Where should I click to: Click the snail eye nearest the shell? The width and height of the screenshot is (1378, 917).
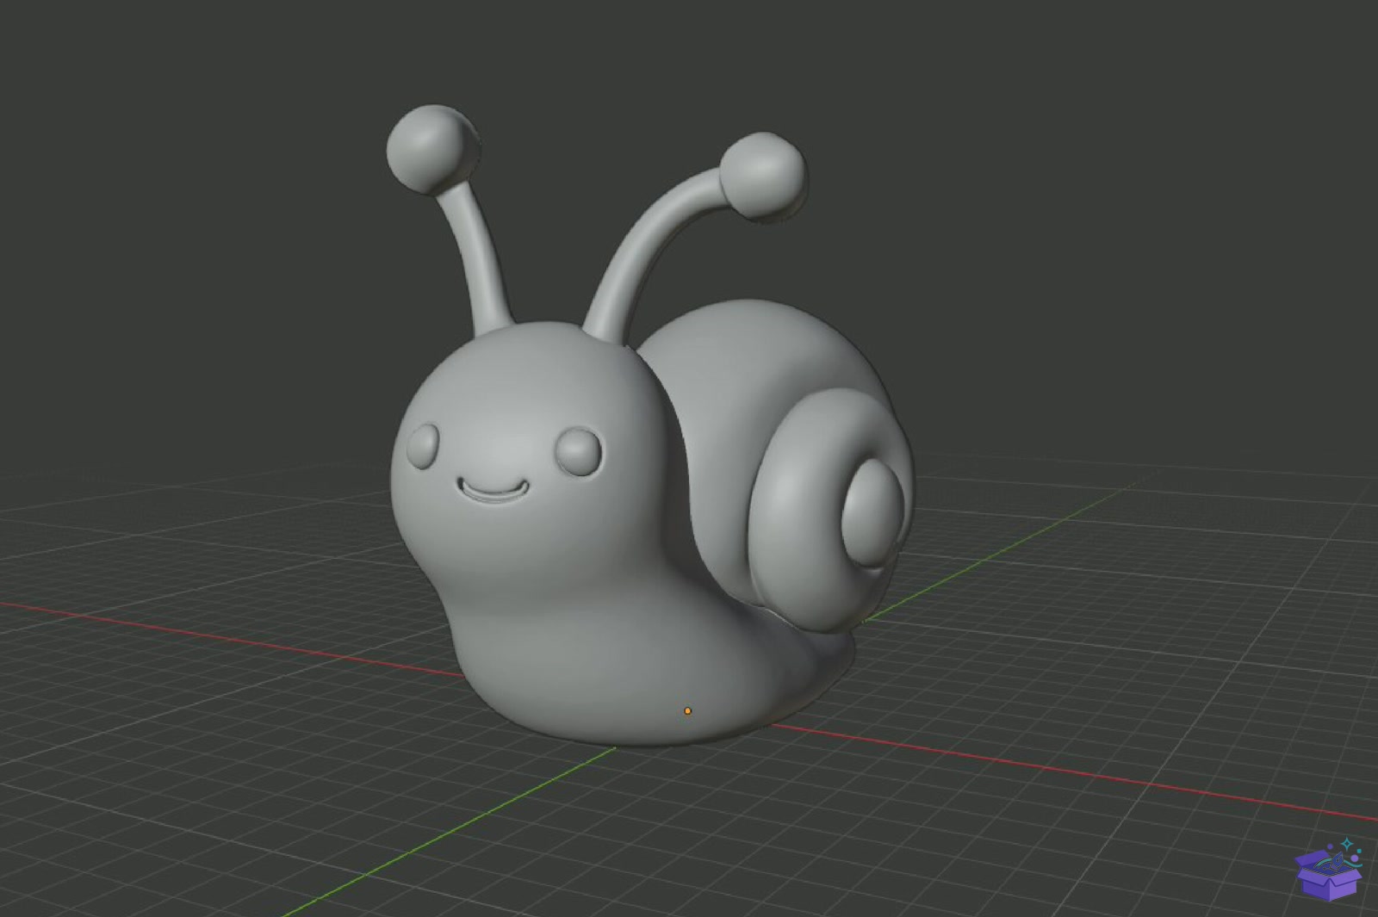point(577,450)
